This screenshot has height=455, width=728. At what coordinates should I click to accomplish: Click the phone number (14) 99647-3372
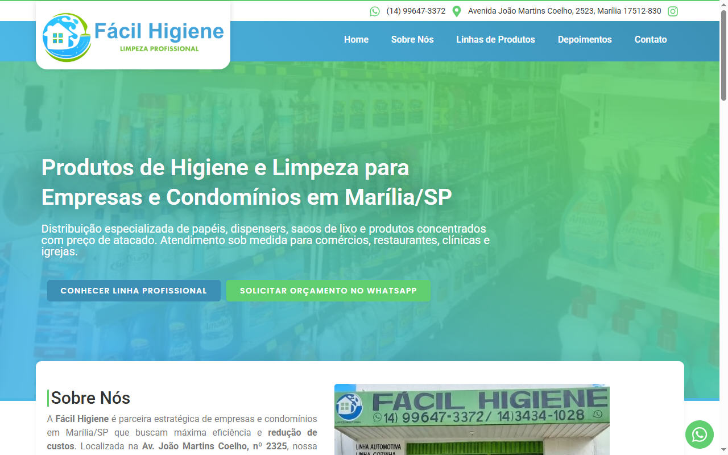[x=416, y=11]
